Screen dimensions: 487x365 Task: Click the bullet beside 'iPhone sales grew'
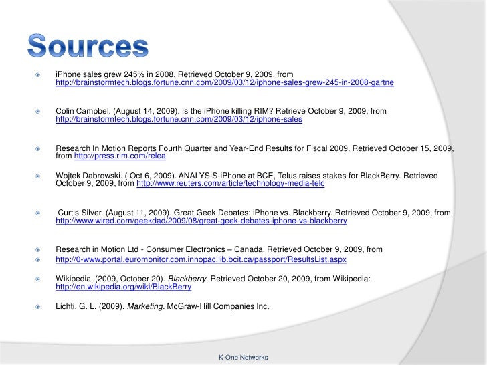pos(38,74)
